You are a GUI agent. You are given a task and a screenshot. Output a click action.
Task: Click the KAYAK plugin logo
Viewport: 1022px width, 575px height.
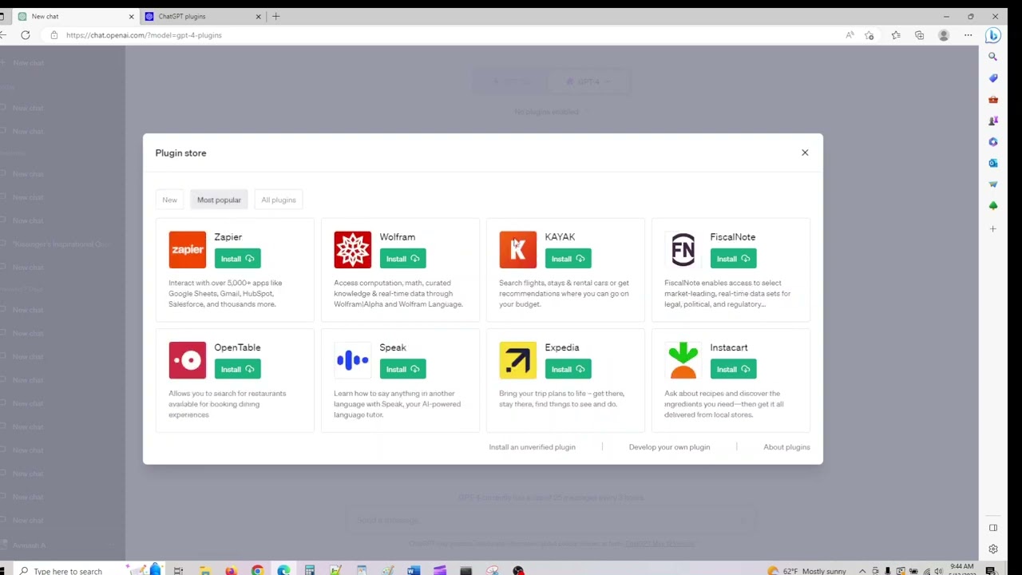coord(517,250)
